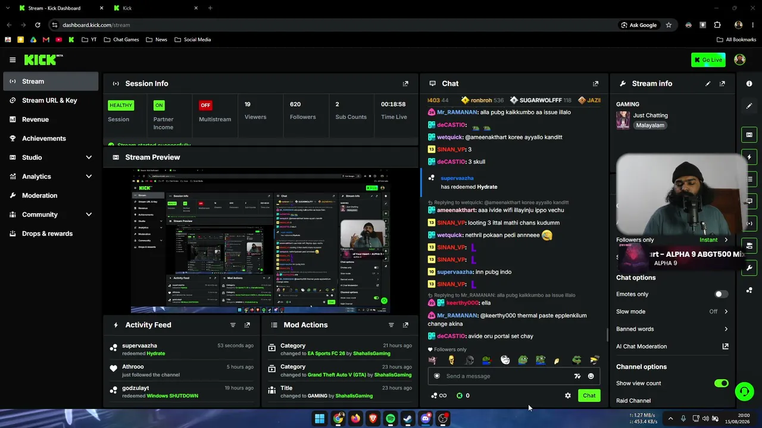This screenshot has width=762, height=428.
Task: Click the Just Chatting category name
Action: [650, 115]
